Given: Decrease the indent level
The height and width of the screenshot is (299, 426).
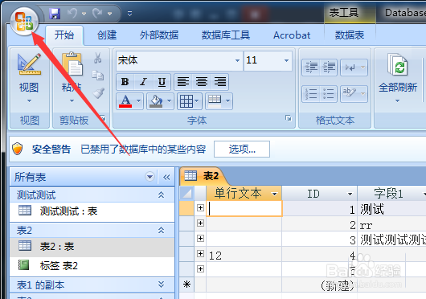Looking at the screenshot, I should [311, 67].
